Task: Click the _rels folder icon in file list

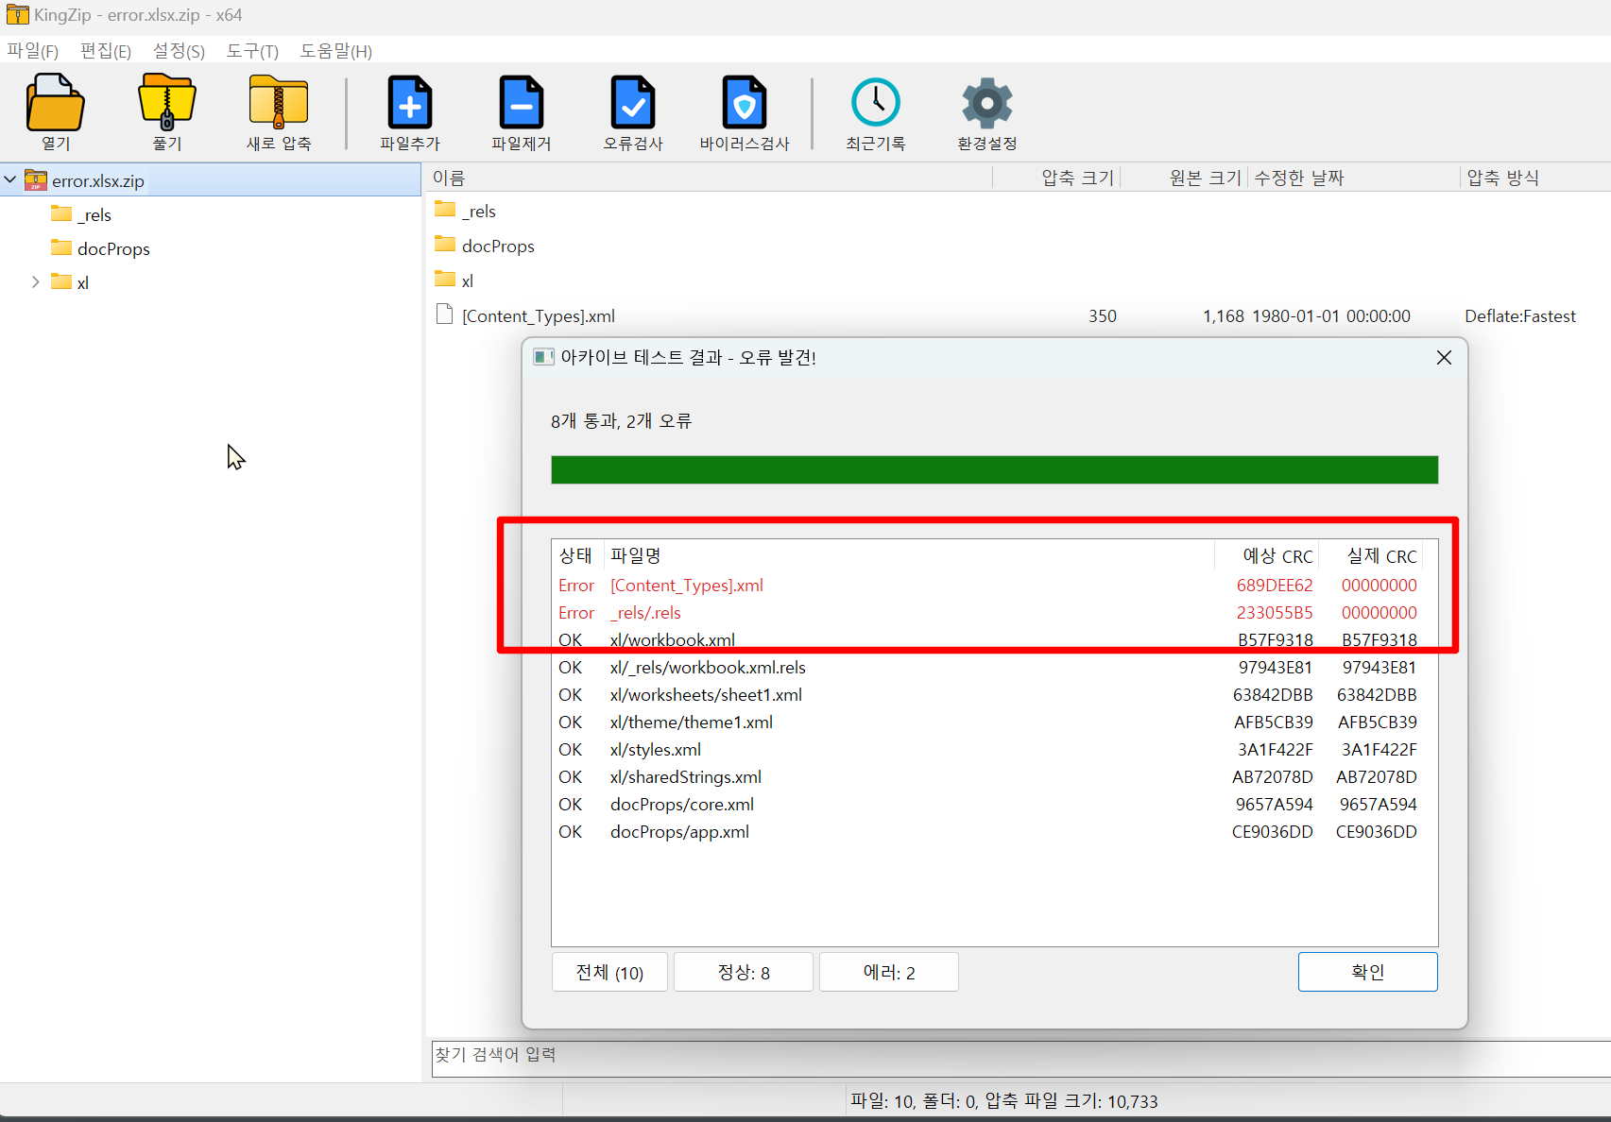Action: (445, 210)
